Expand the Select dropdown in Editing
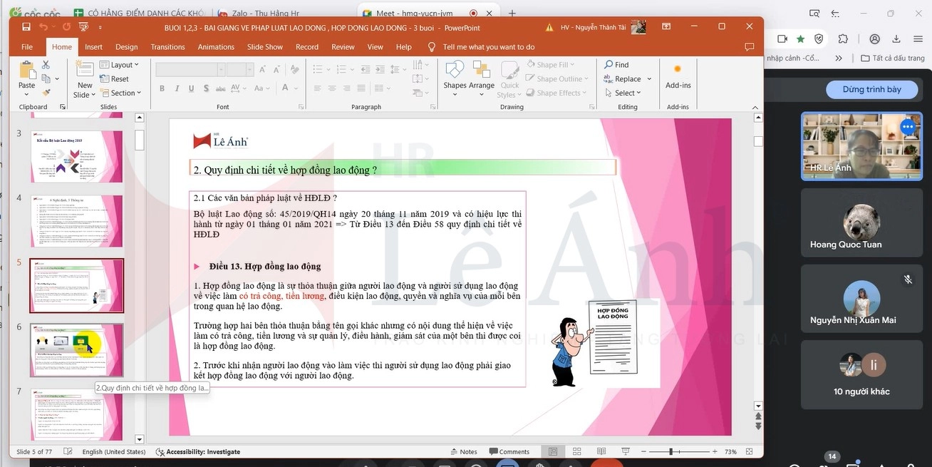932x467 pixels. tap(623, 93)
